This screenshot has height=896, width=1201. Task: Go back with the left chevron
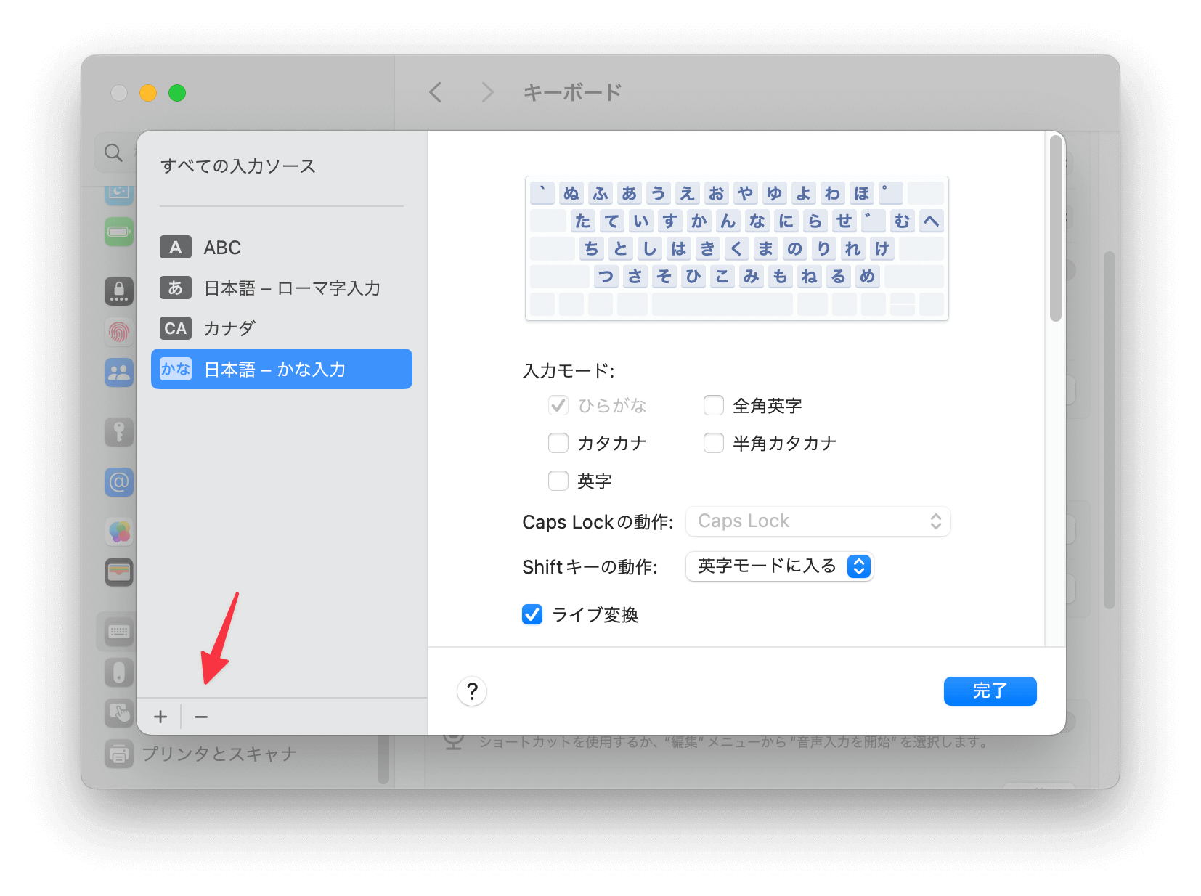[436, 92]
